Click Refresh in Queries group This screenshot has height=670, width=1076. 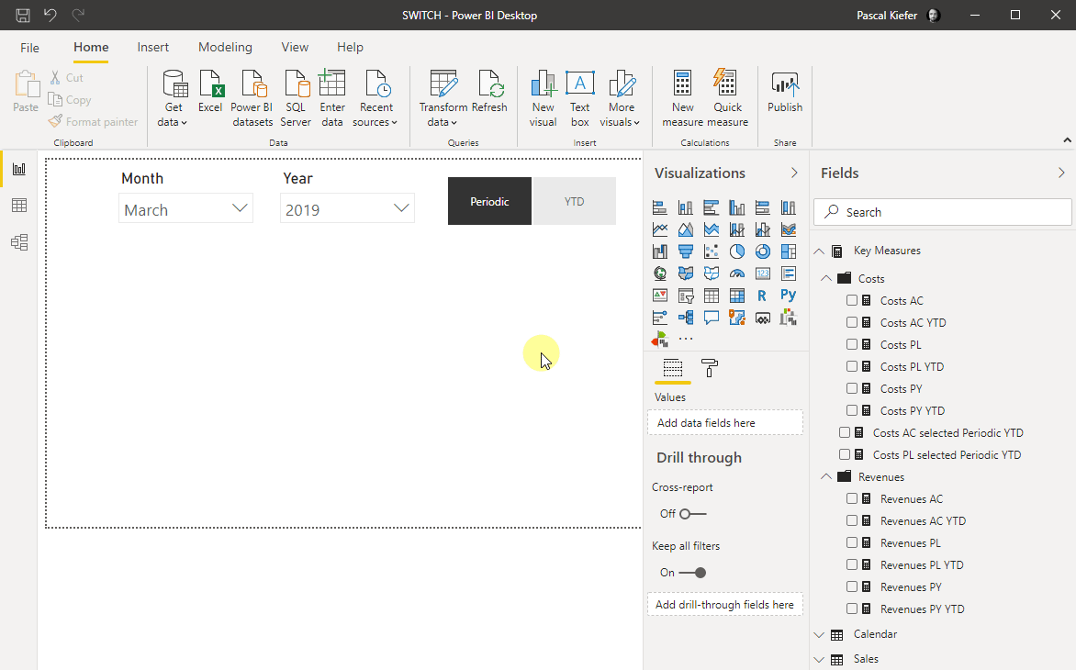coord(489,92)
